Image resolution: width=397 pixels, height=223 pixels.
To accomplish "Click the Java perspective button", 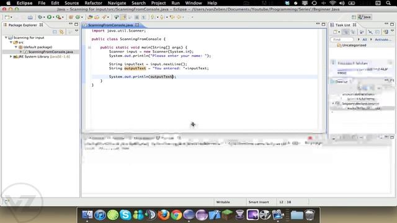I will click(364, 17).
